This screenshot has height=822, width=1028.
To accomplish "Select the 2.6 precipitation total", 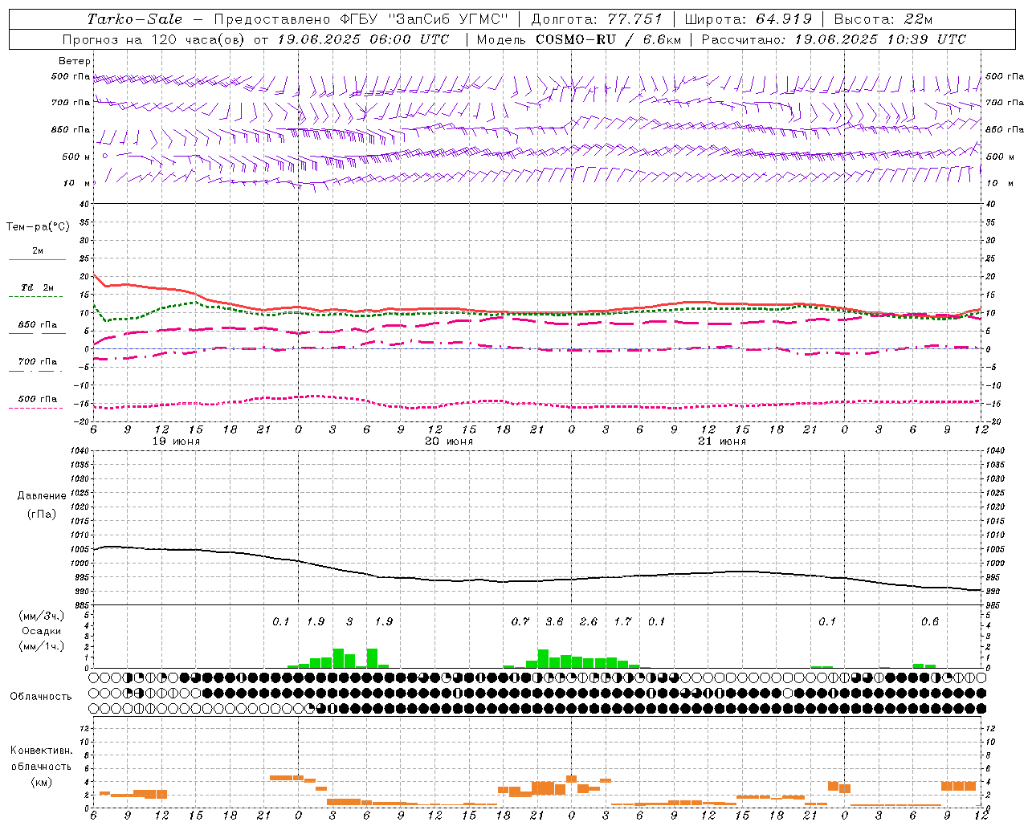I will 589,621.
